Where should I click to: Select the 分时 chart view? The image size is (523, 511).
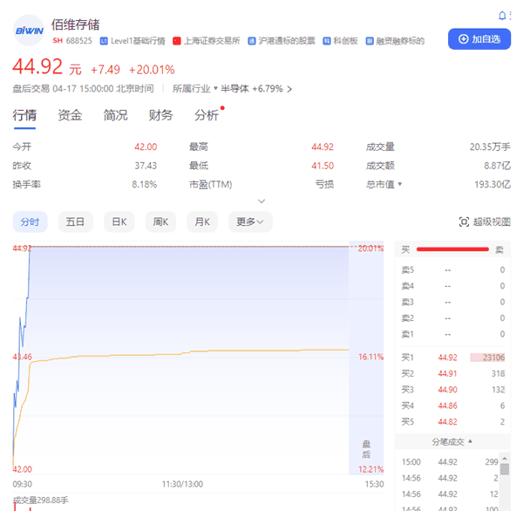coord(30,221)
